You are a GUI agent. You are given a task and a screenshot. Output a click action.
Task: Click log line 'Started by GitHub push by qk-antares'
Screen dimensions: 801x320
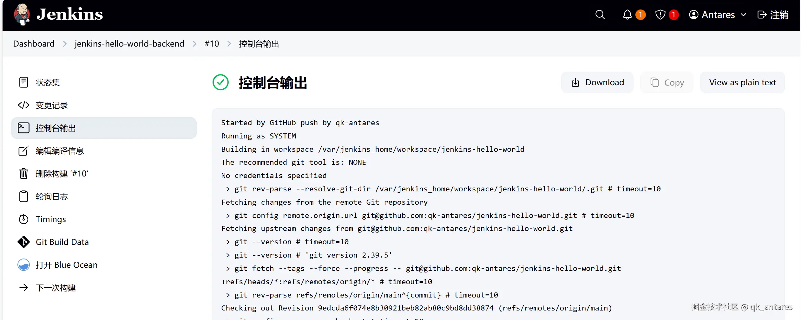(300, 123)
